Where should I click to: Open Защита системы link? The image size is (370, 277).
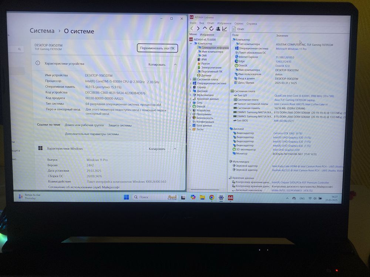click(120, 125)
